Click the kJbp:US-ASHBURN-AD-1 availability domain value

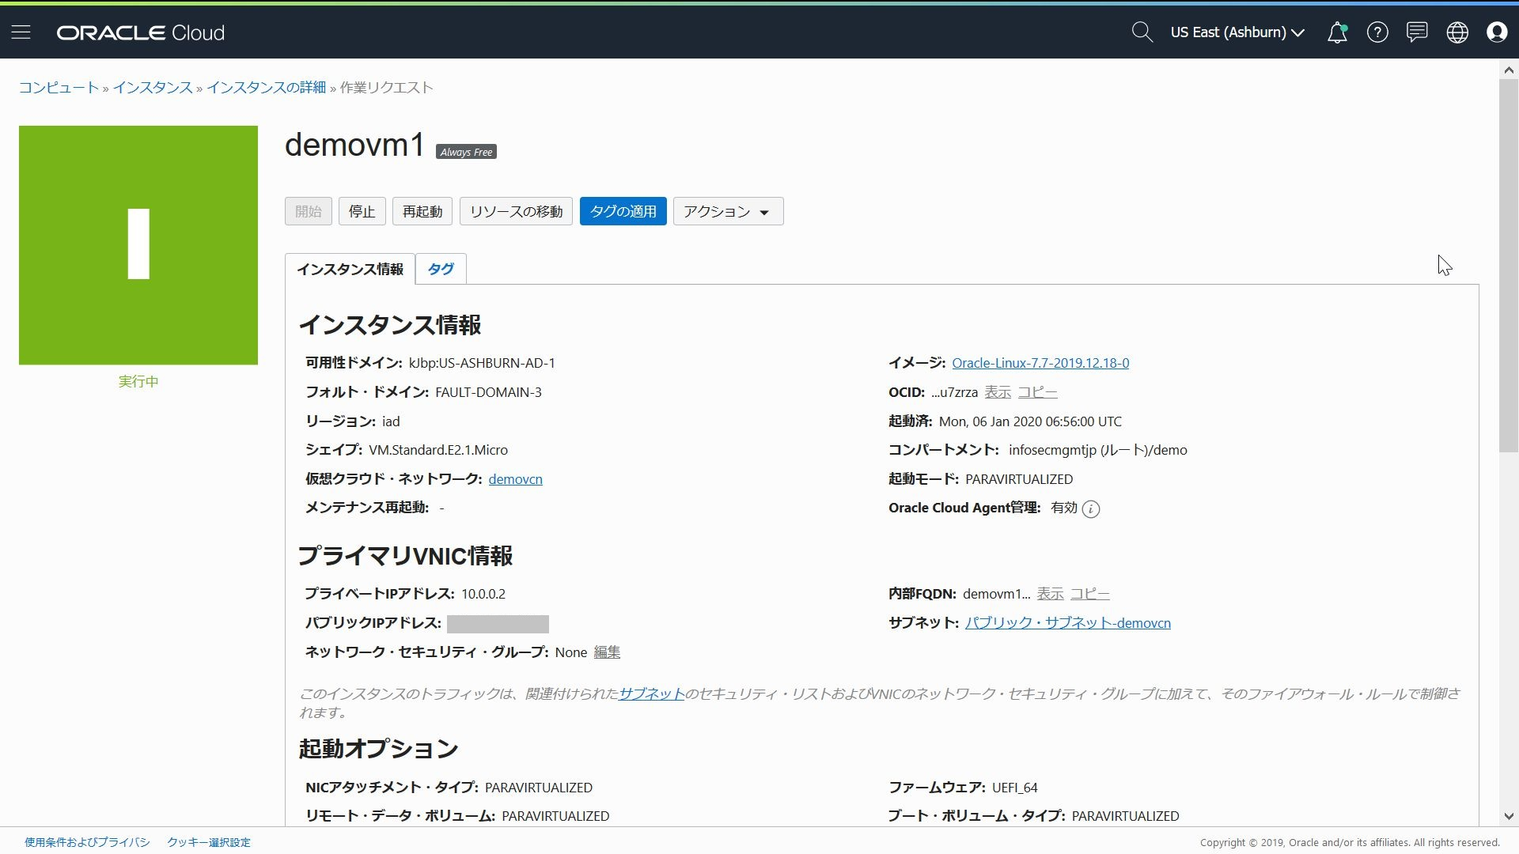click(482, 363)
